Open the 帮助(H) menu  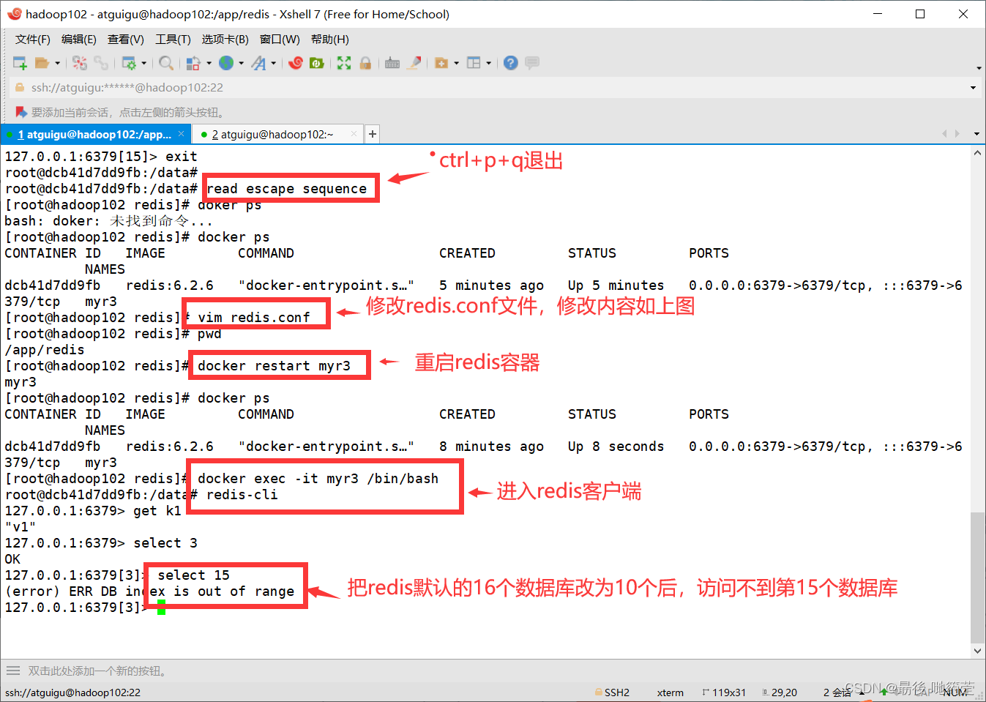330,40
